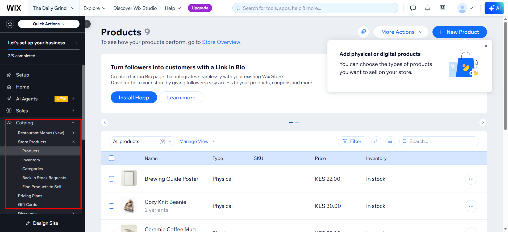Screen dimensions: 508x232
Task: Open Inventory in the sidebar
Action: point(31,160)
